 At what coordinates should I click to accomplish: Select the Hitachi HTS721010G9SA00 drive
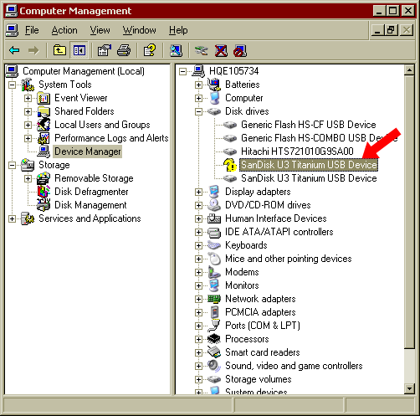click(297, 152)
